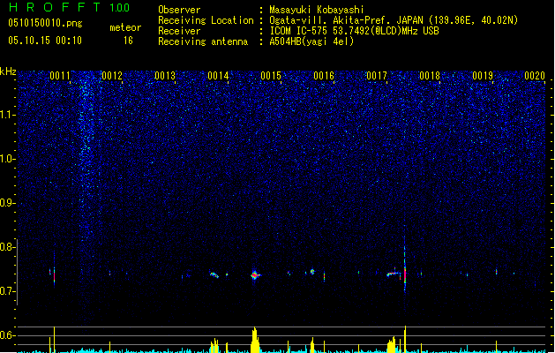This screenshot has width=555, height=353.
Task: Click the 0016 time marker
Action: click(324, 76)
